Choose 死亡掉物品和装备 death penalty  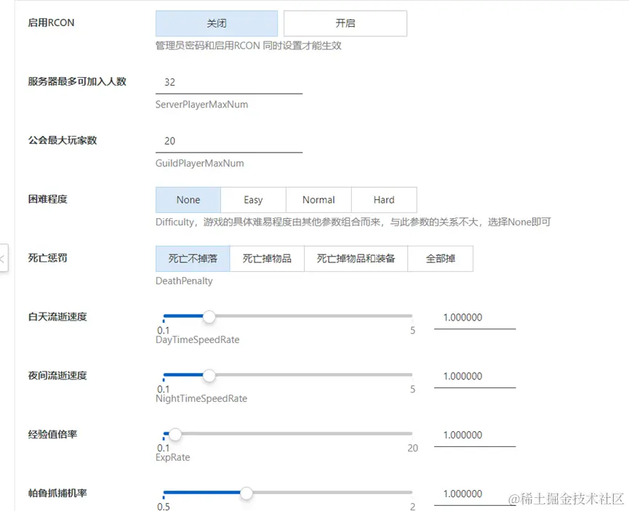pos(356,259)
